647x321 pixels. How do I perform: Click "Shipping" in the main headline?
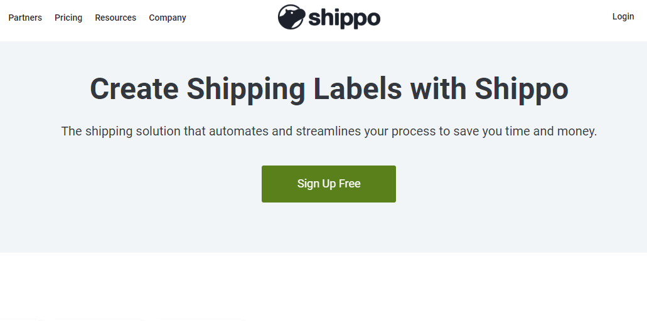[246, 89]
